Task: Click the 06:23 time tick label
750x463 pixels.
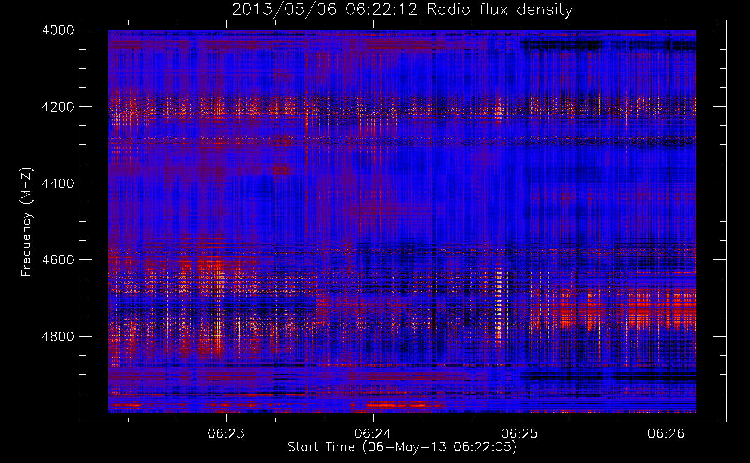Action: [226, 434]
